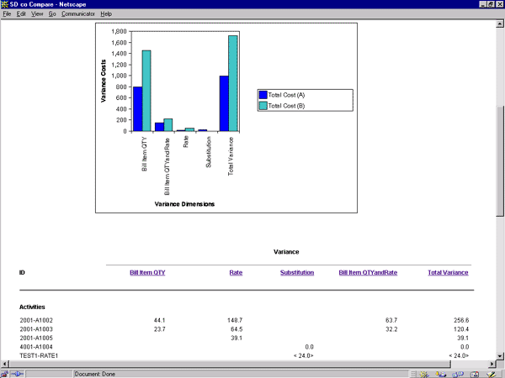
Task: Click the Netscape window title icon
Action: point(4,4)
